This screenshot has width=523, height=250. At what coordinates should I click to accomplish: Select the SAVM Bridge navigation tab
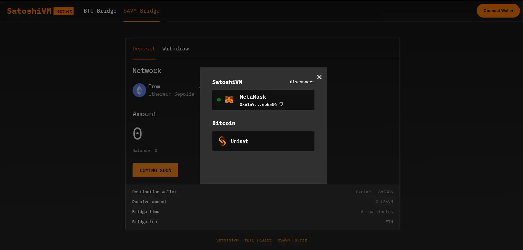click(x=141, y=11)
